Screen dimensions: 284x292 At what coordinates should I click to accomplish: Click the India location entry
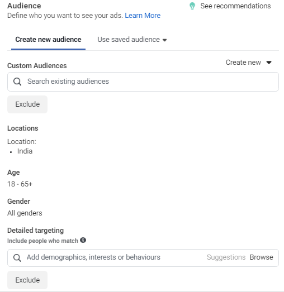coord(25,151)
